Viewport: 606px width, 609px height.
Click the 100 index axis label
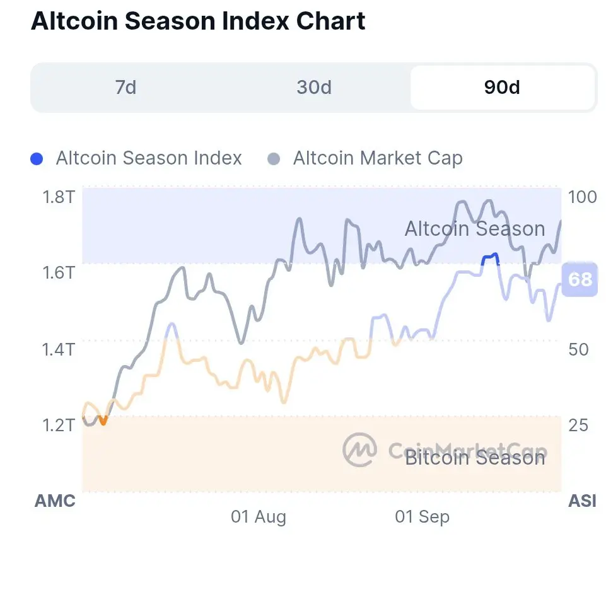coord(582,197)
